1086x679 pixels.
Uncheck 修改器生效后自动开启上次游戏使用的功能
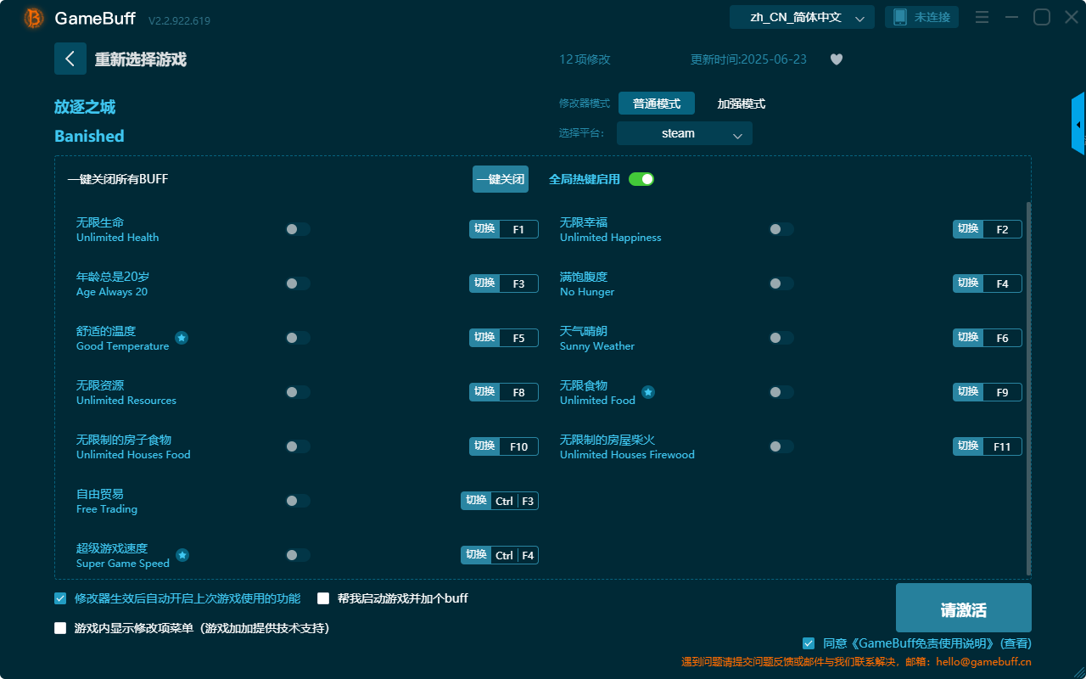point(59,598)
